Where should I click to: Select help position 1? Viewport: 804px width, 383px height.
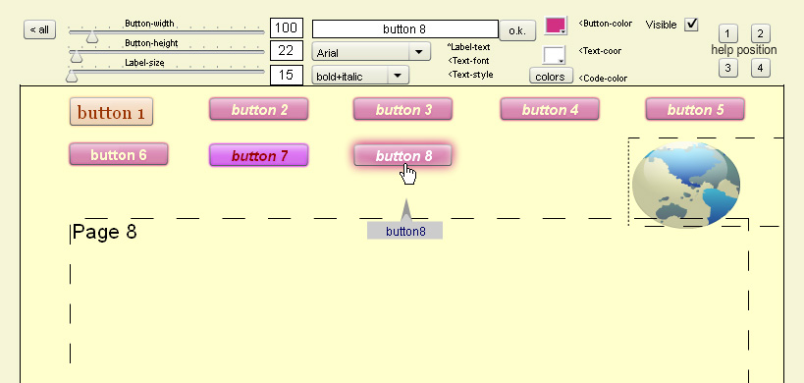click(727, 33)
